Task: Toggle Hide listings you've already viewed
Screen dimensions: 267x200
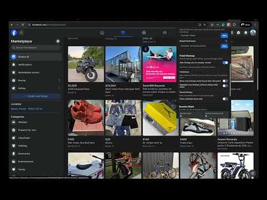Action: click(x=225, y=63)
